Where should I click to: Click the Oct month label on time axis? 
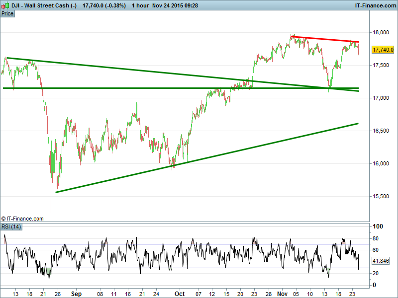click(180, 294)
